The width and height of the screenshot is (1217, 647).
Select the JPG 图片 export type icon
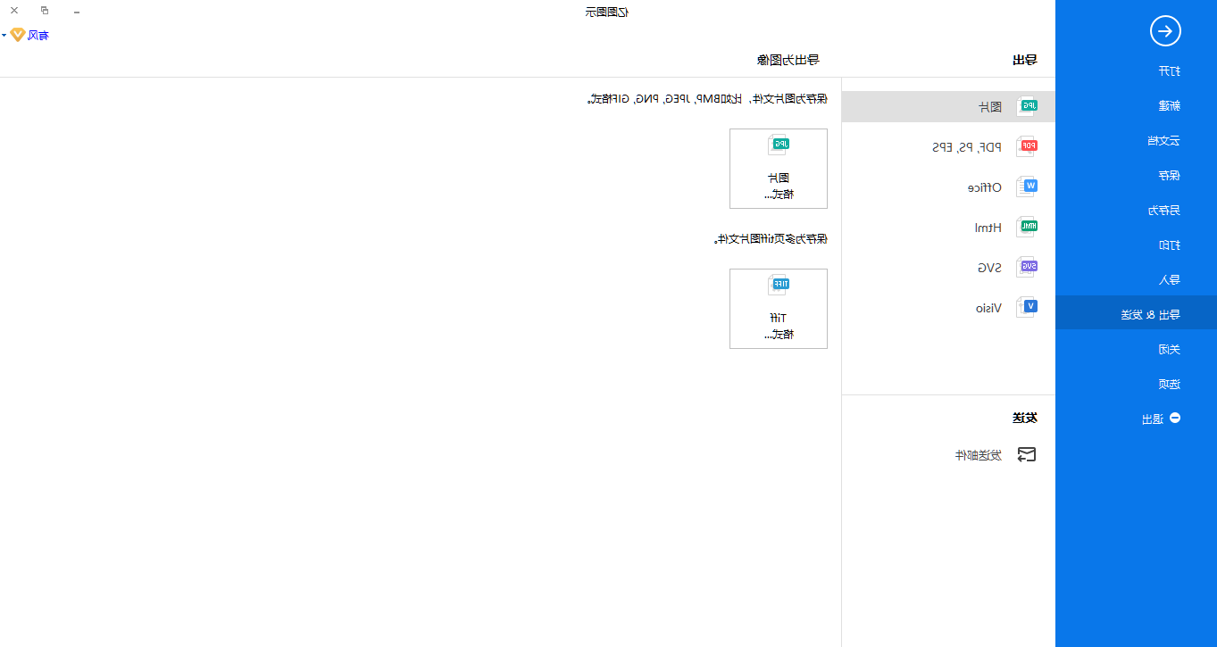(1027, 106)
